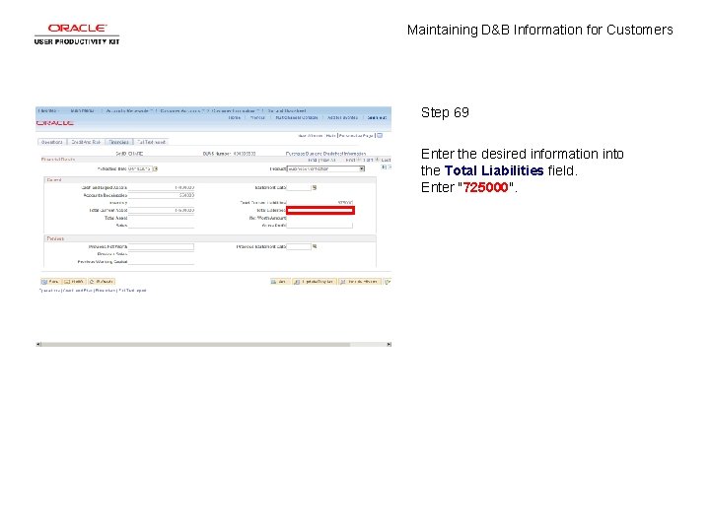Open the Full Text Report tab

tap(151, 142)
